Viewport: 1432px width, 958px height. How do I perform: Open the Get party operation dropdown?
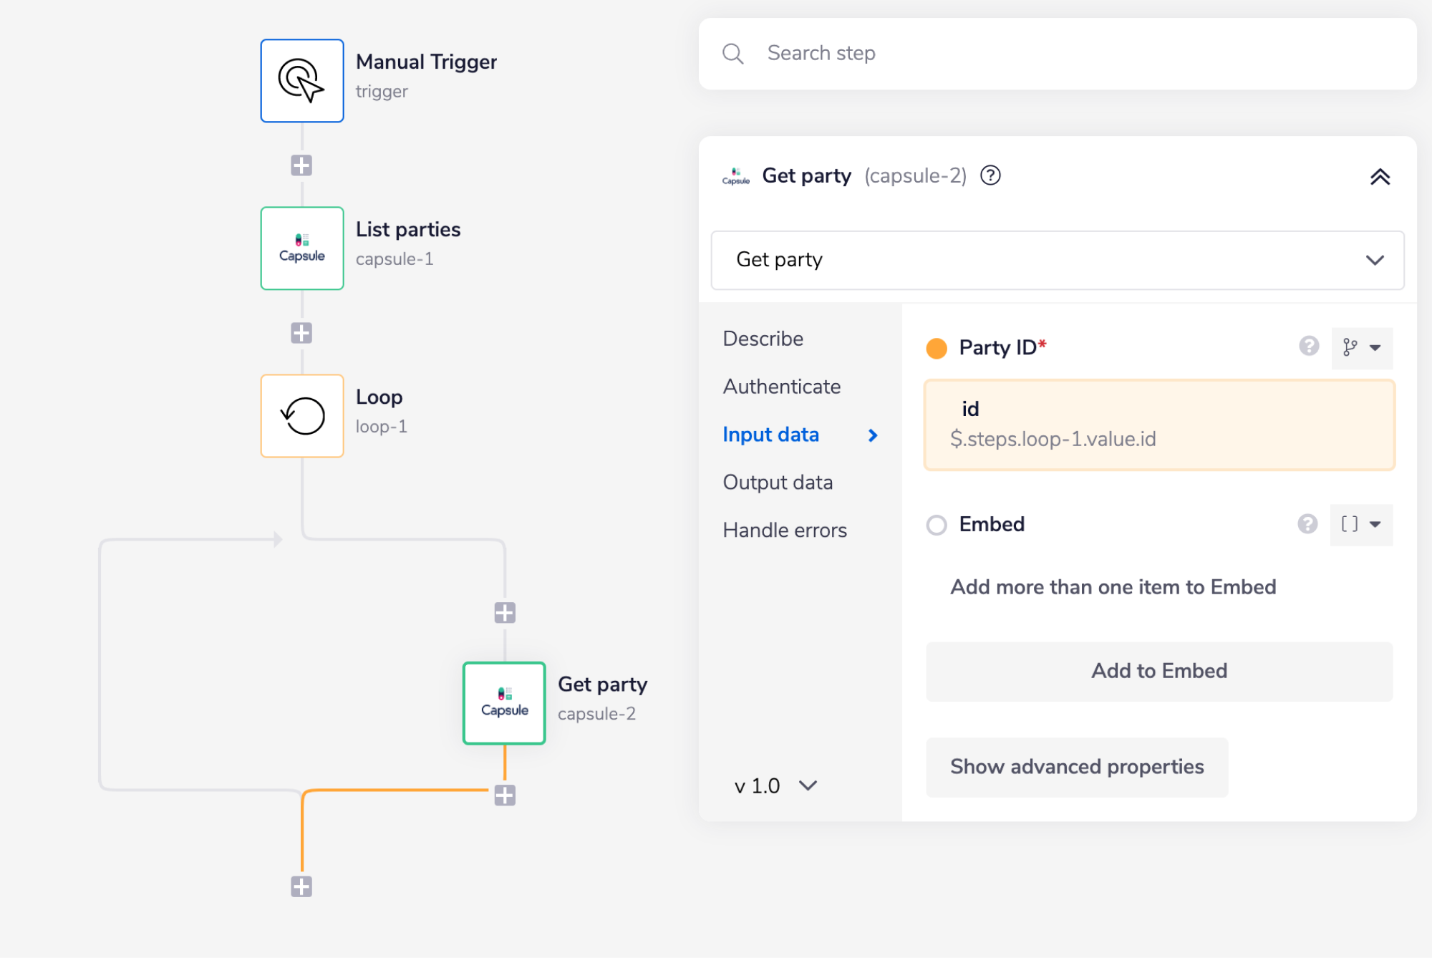click(1057, 260)
